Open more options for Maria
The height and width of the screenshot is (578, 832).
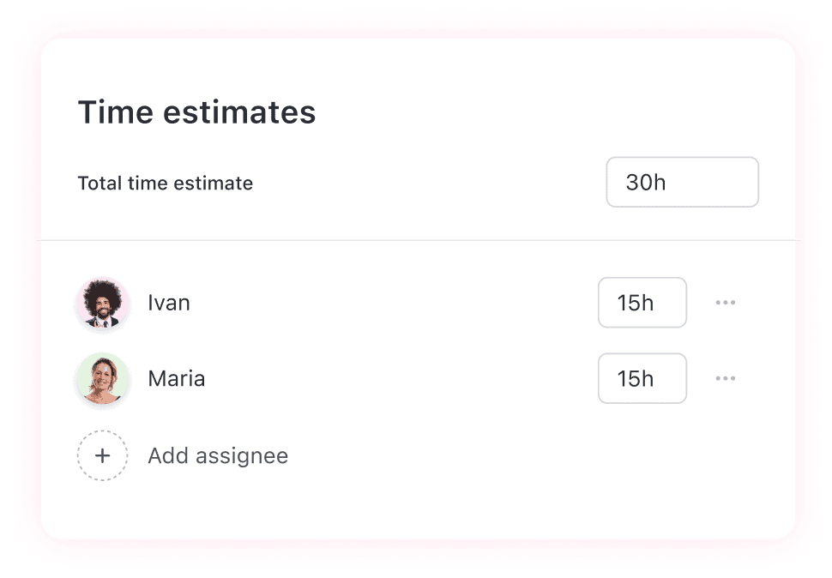click(x=726, y=378)
